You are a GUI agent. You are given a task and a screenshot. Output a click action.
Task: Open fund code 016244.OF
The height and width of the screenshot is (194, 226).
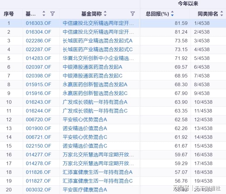39,111
